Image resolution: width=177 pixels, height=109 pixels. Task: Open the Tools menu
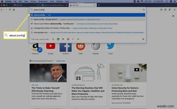coord(52,1)
